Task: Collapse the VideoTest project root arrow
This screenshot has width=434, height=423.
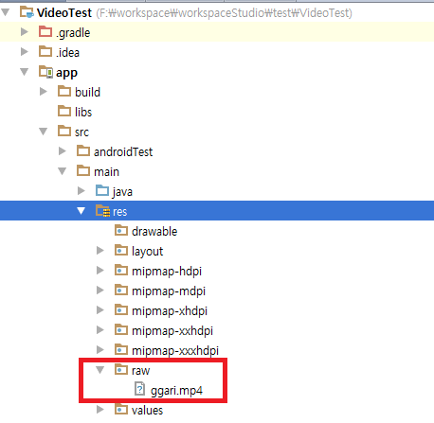Action: [x=5, y=12]
